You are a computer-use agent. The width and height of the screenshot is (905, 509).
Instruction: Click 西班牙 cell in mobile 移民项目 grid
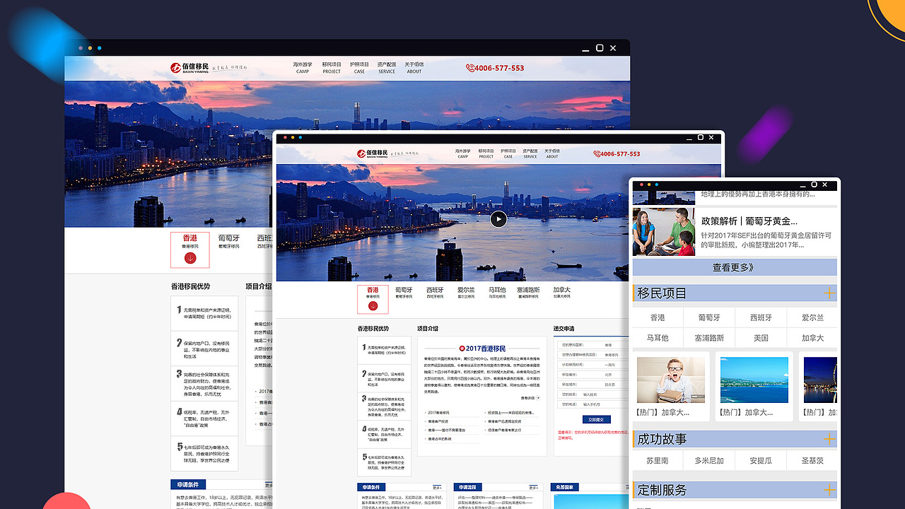click(x=761, y=317)
